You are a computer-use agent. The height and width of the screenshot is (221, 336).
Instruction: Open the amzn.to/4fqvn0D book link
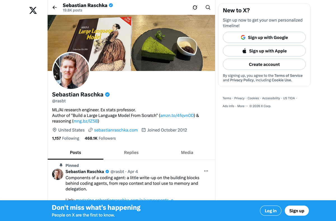[x=177, y=116]
